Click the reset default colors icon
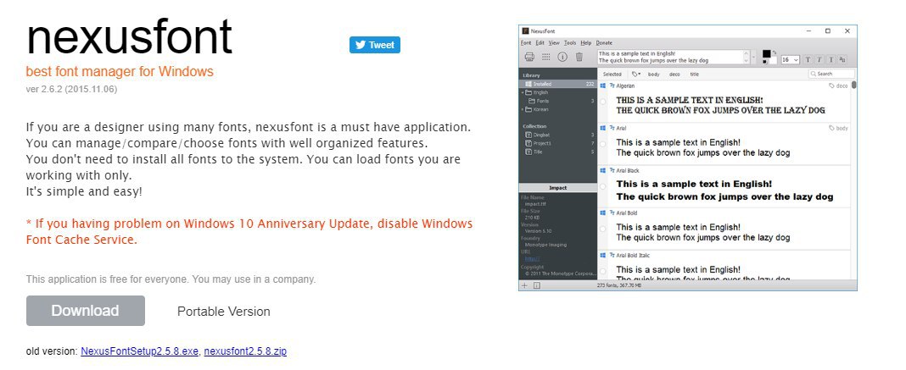This screenshot has height=370, width=906. coord(763,63)
